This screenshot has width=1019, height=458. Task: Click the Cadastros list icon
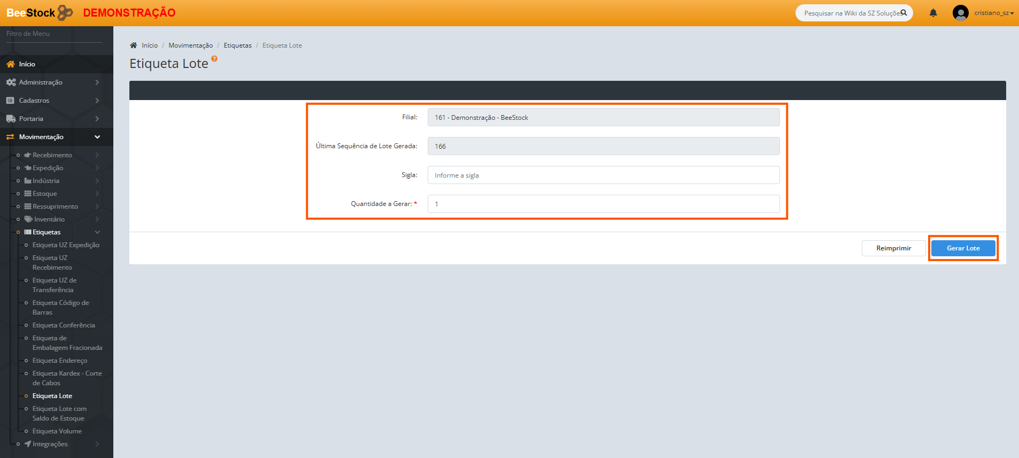[x=10, y=101]
